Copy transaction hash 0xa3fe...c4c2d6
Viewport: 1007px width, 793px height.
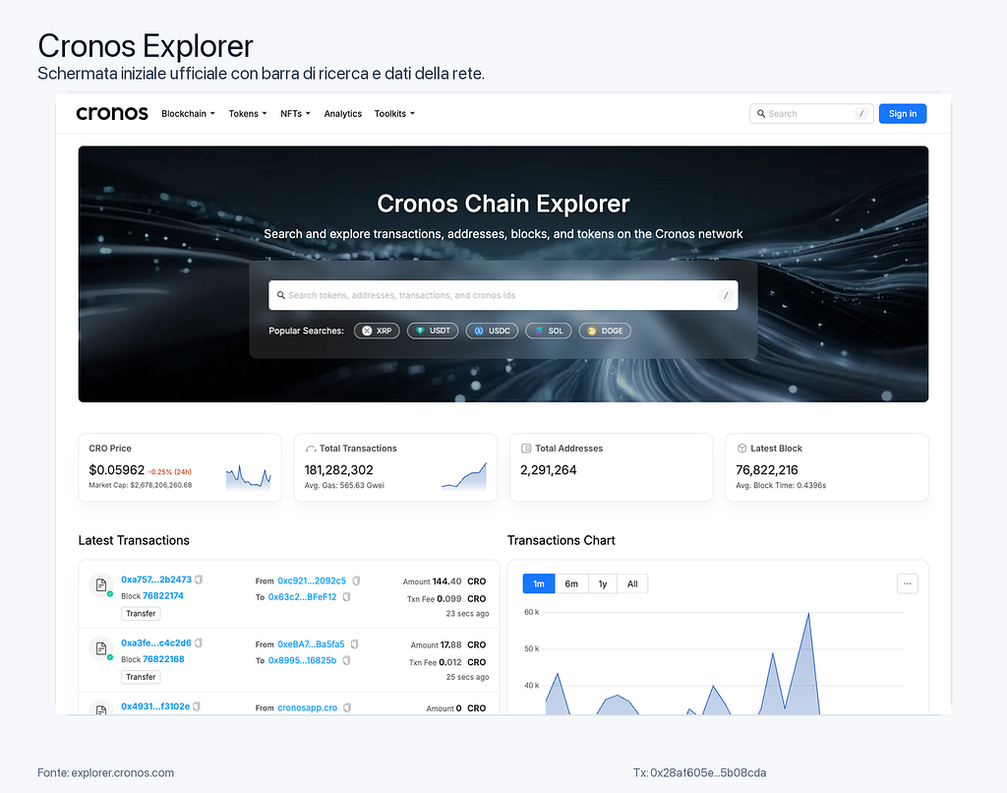tap(199, 643)
